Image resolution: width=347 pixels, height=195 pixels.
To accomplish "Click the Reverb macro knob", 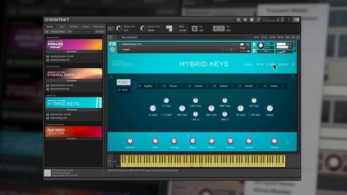I will coord(249,141).
